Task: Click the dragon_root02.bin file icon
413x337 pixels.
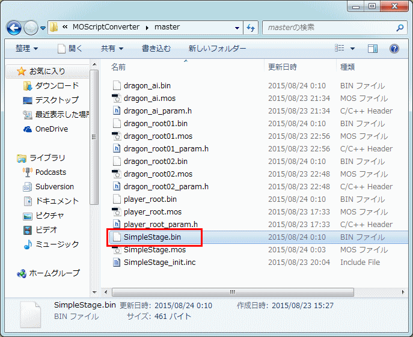Action: 117,162
